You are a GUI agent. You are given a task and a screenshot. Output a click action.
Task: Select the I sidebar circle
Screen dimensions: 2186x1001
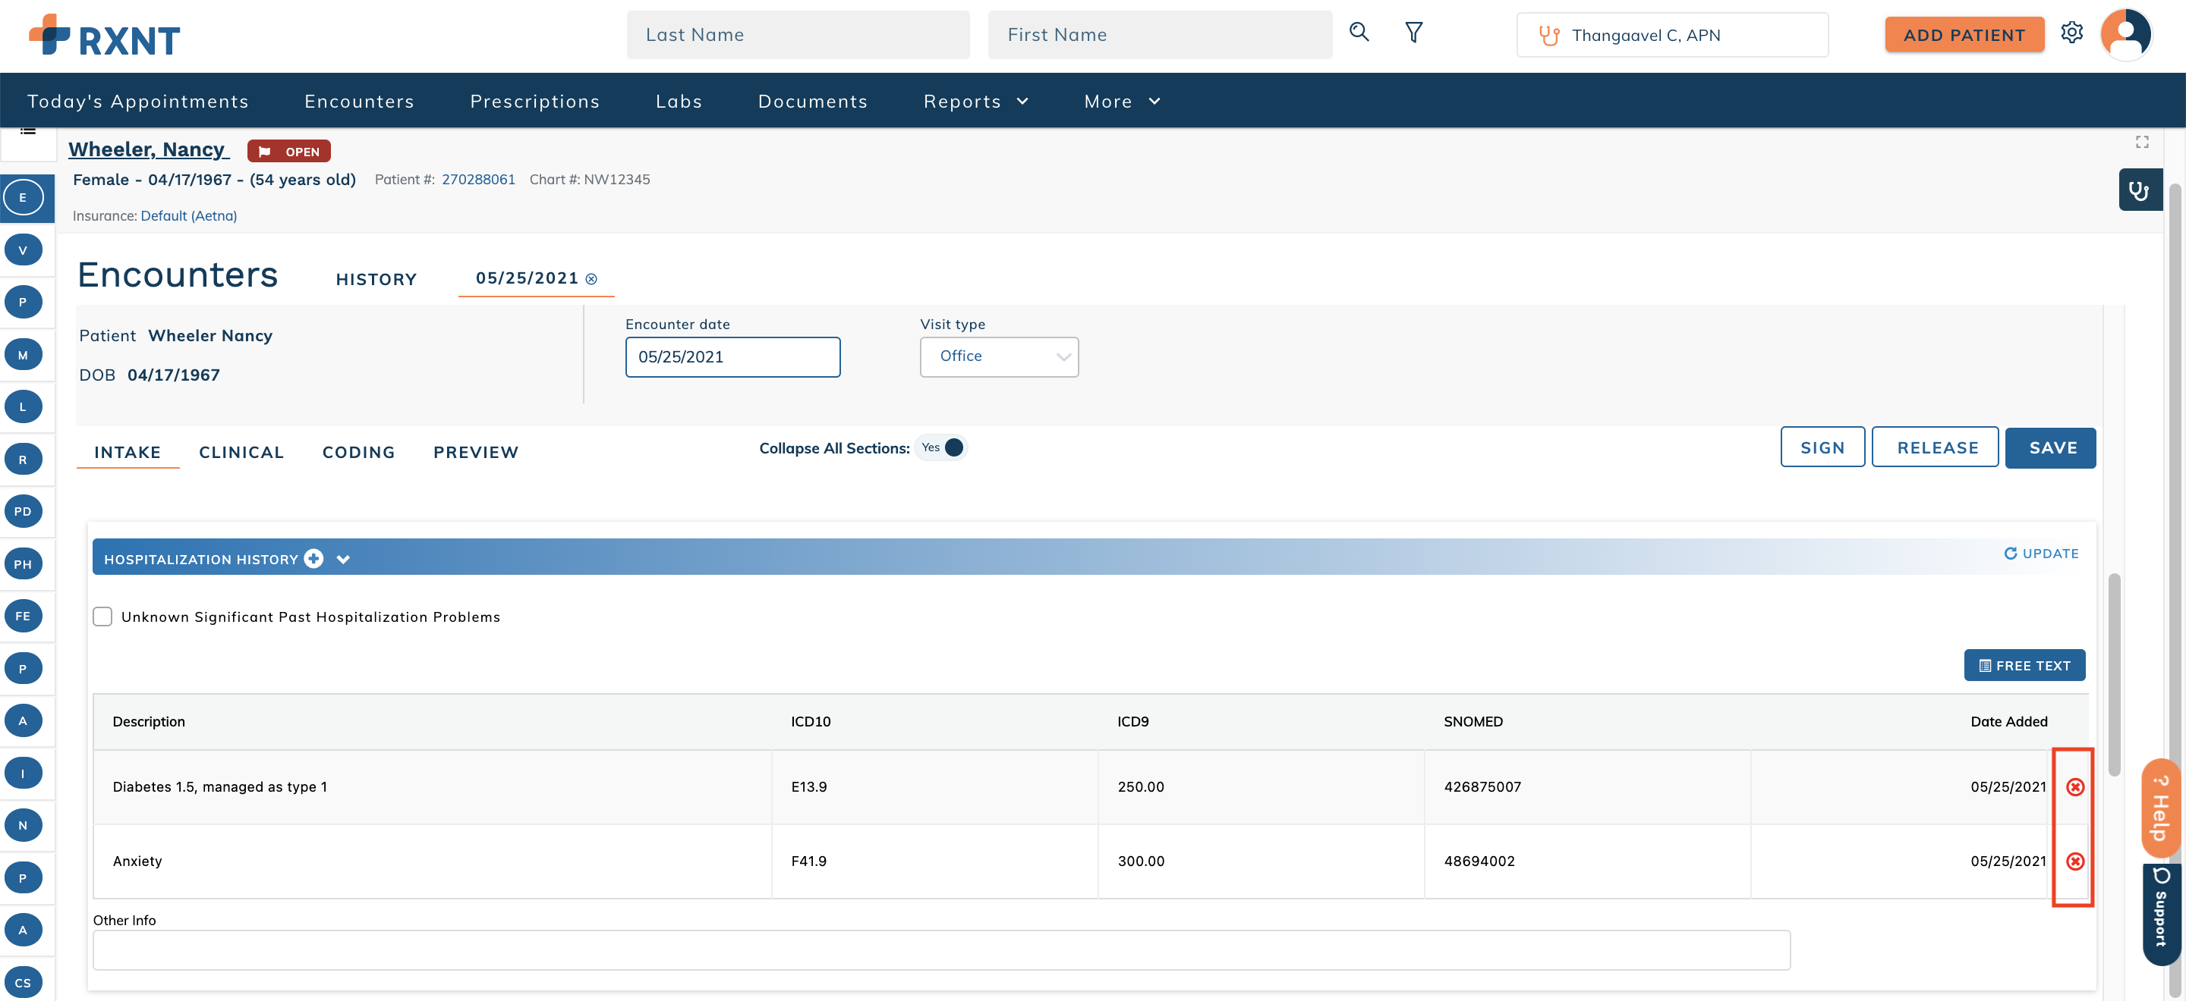point(23,773)
